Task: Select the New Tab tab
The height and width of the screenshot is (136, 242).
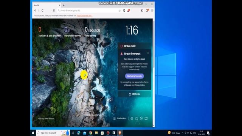Action: 47,5
